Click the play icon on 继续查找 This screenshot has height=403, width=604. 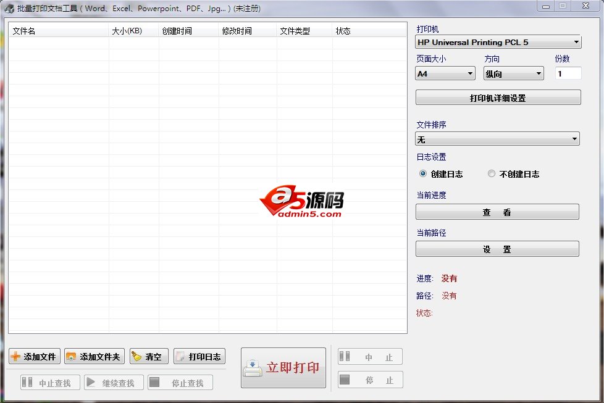[91, 382]
